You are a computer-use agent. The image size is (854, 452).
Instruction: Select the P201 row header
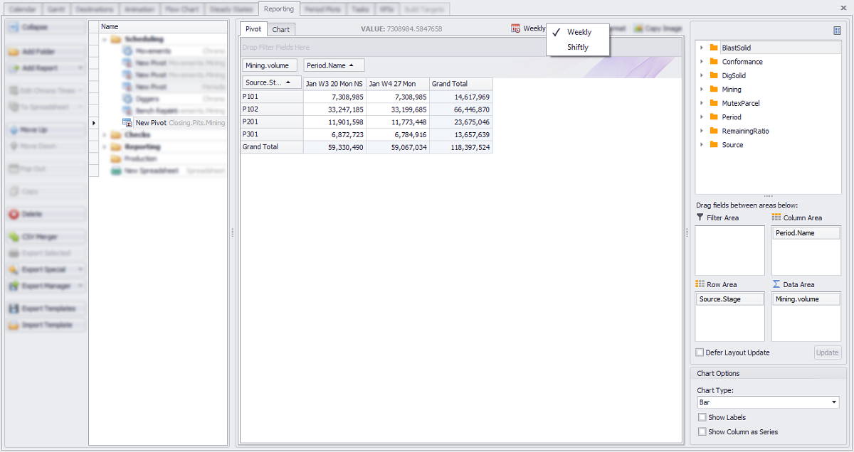(x=272, y=122)
